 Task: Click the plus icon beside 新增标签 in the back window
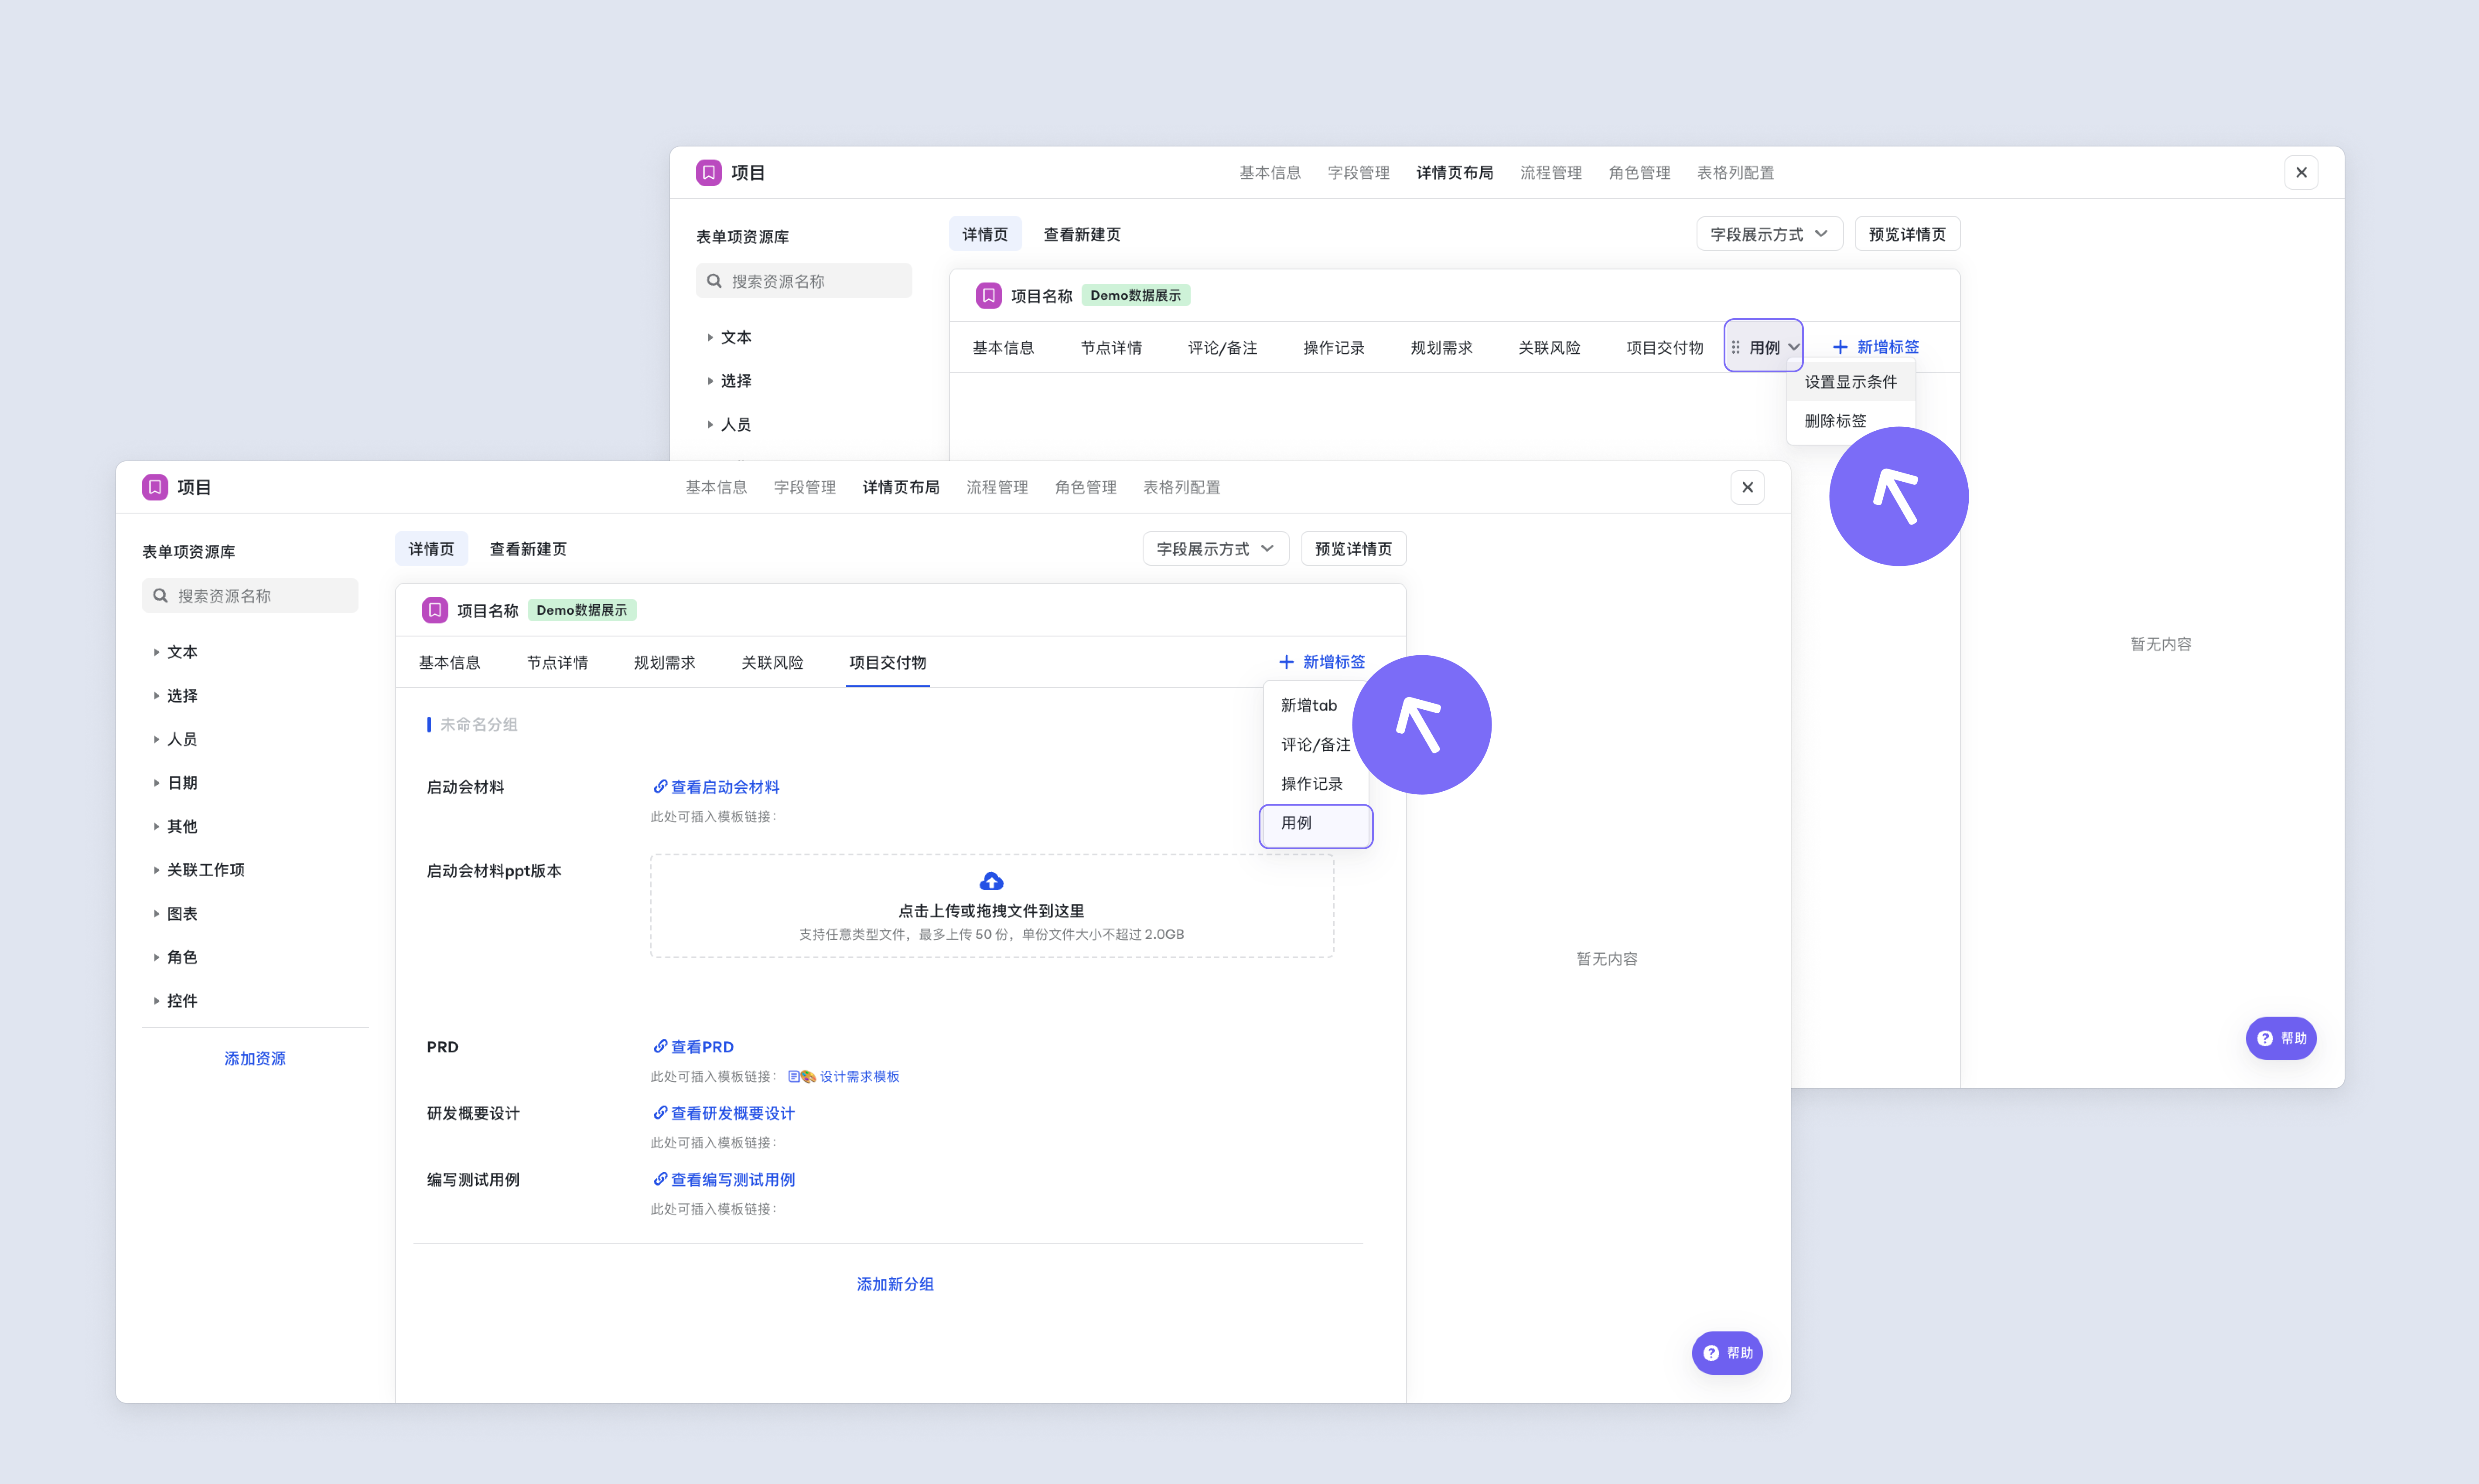point(1840,347)
